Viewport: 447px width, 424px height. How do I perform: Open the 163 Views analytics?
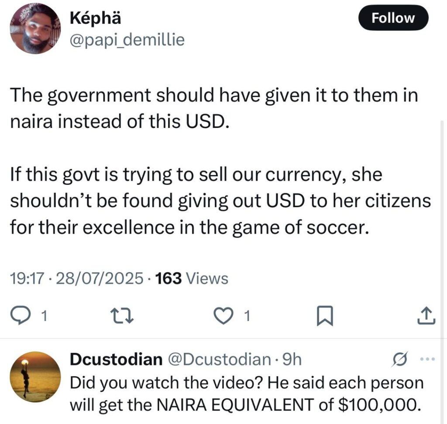pos(192,278)
